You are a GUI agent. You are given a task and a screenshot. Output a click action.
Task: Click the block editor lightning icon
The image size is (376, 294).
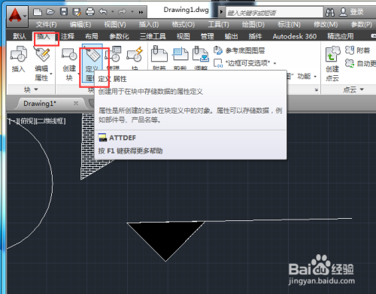point(135,53)
